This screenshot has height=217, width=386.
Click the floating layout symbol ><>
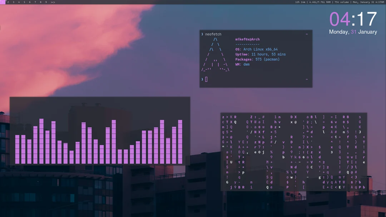point(53,2)
